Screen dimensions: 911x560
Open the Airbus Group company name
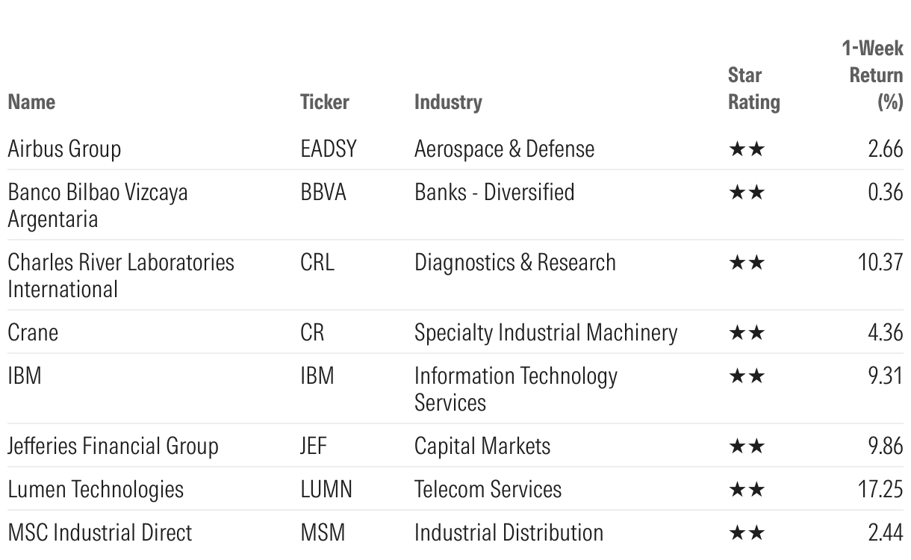64,149
